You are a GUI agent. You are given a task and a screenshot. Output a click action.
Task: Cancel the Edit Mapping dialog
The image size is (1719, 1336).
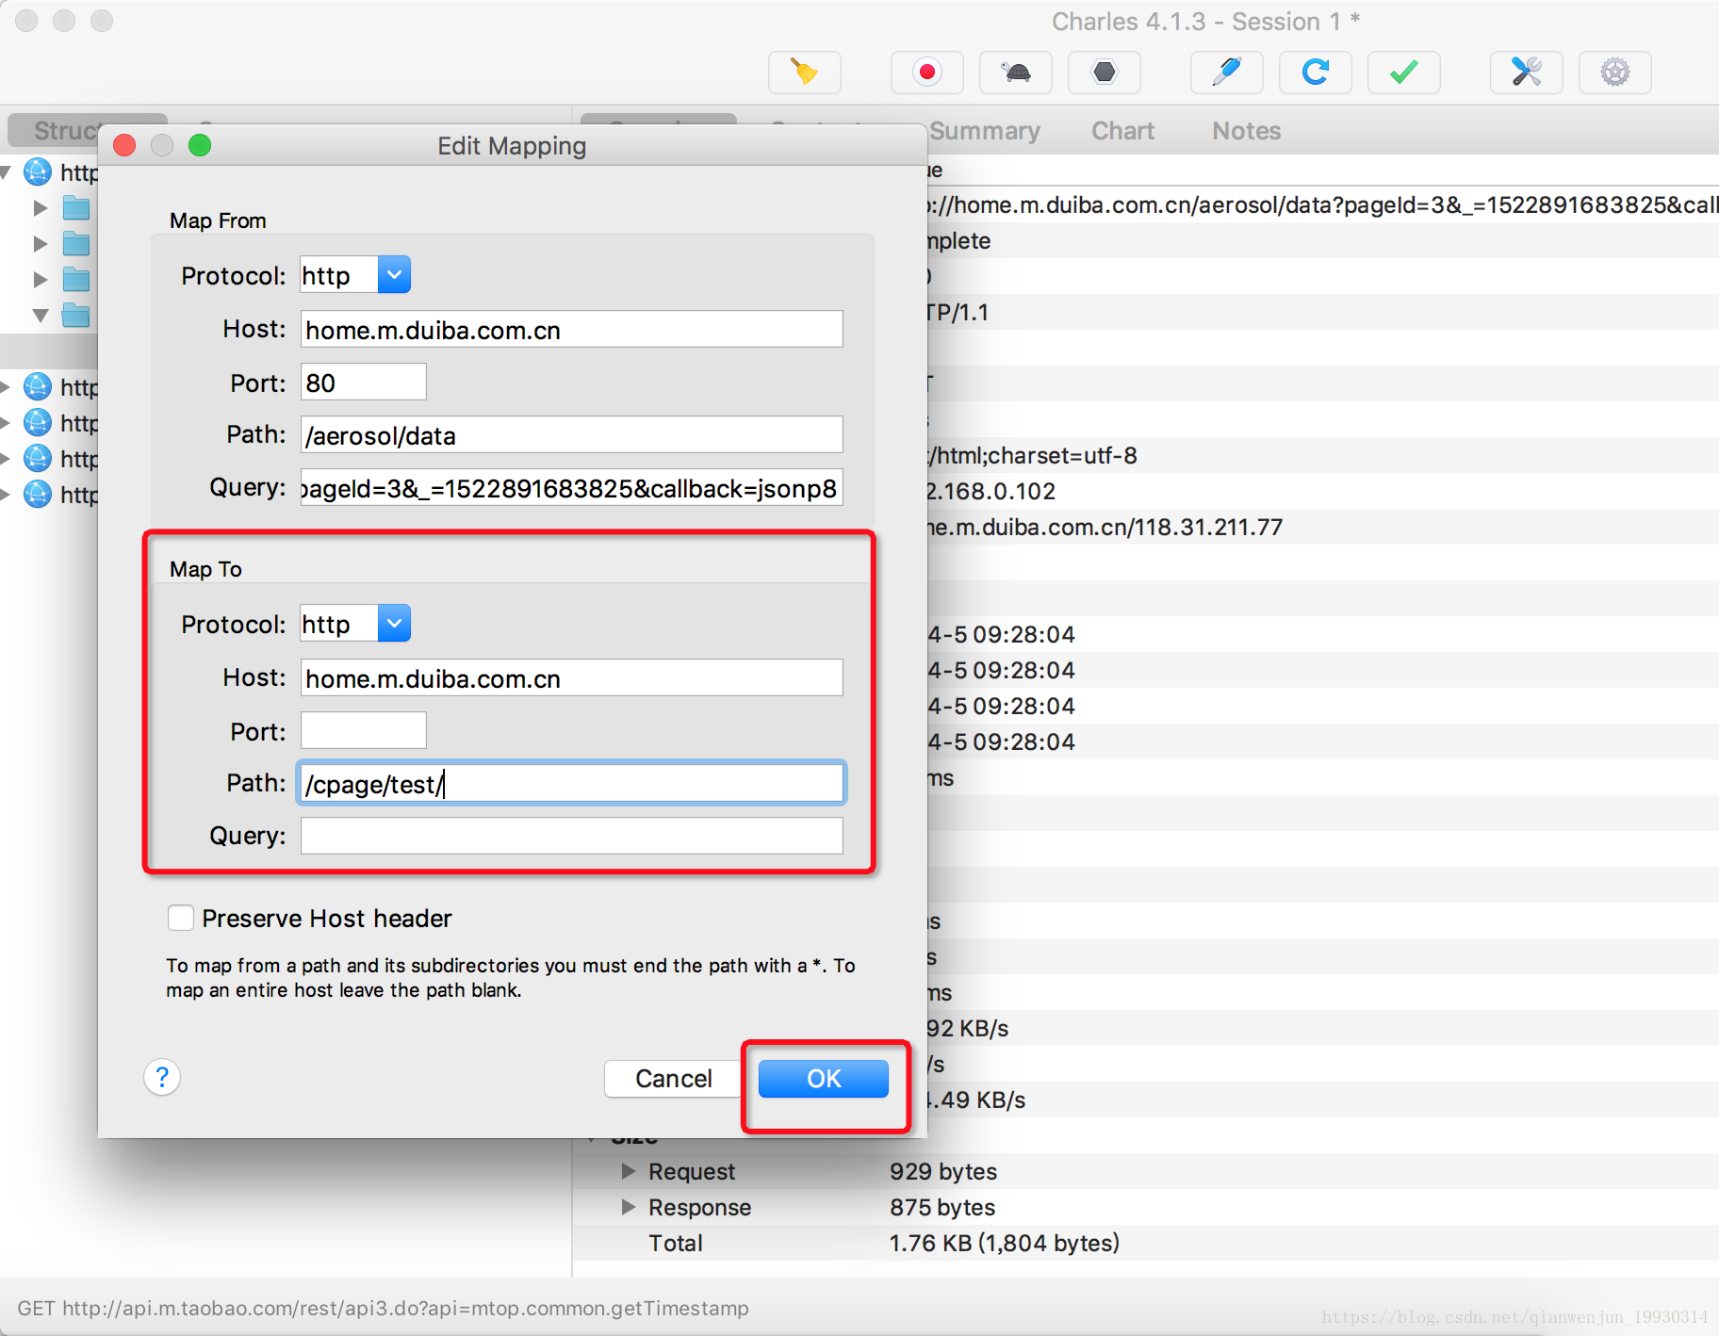click(x=673, y=1079)
